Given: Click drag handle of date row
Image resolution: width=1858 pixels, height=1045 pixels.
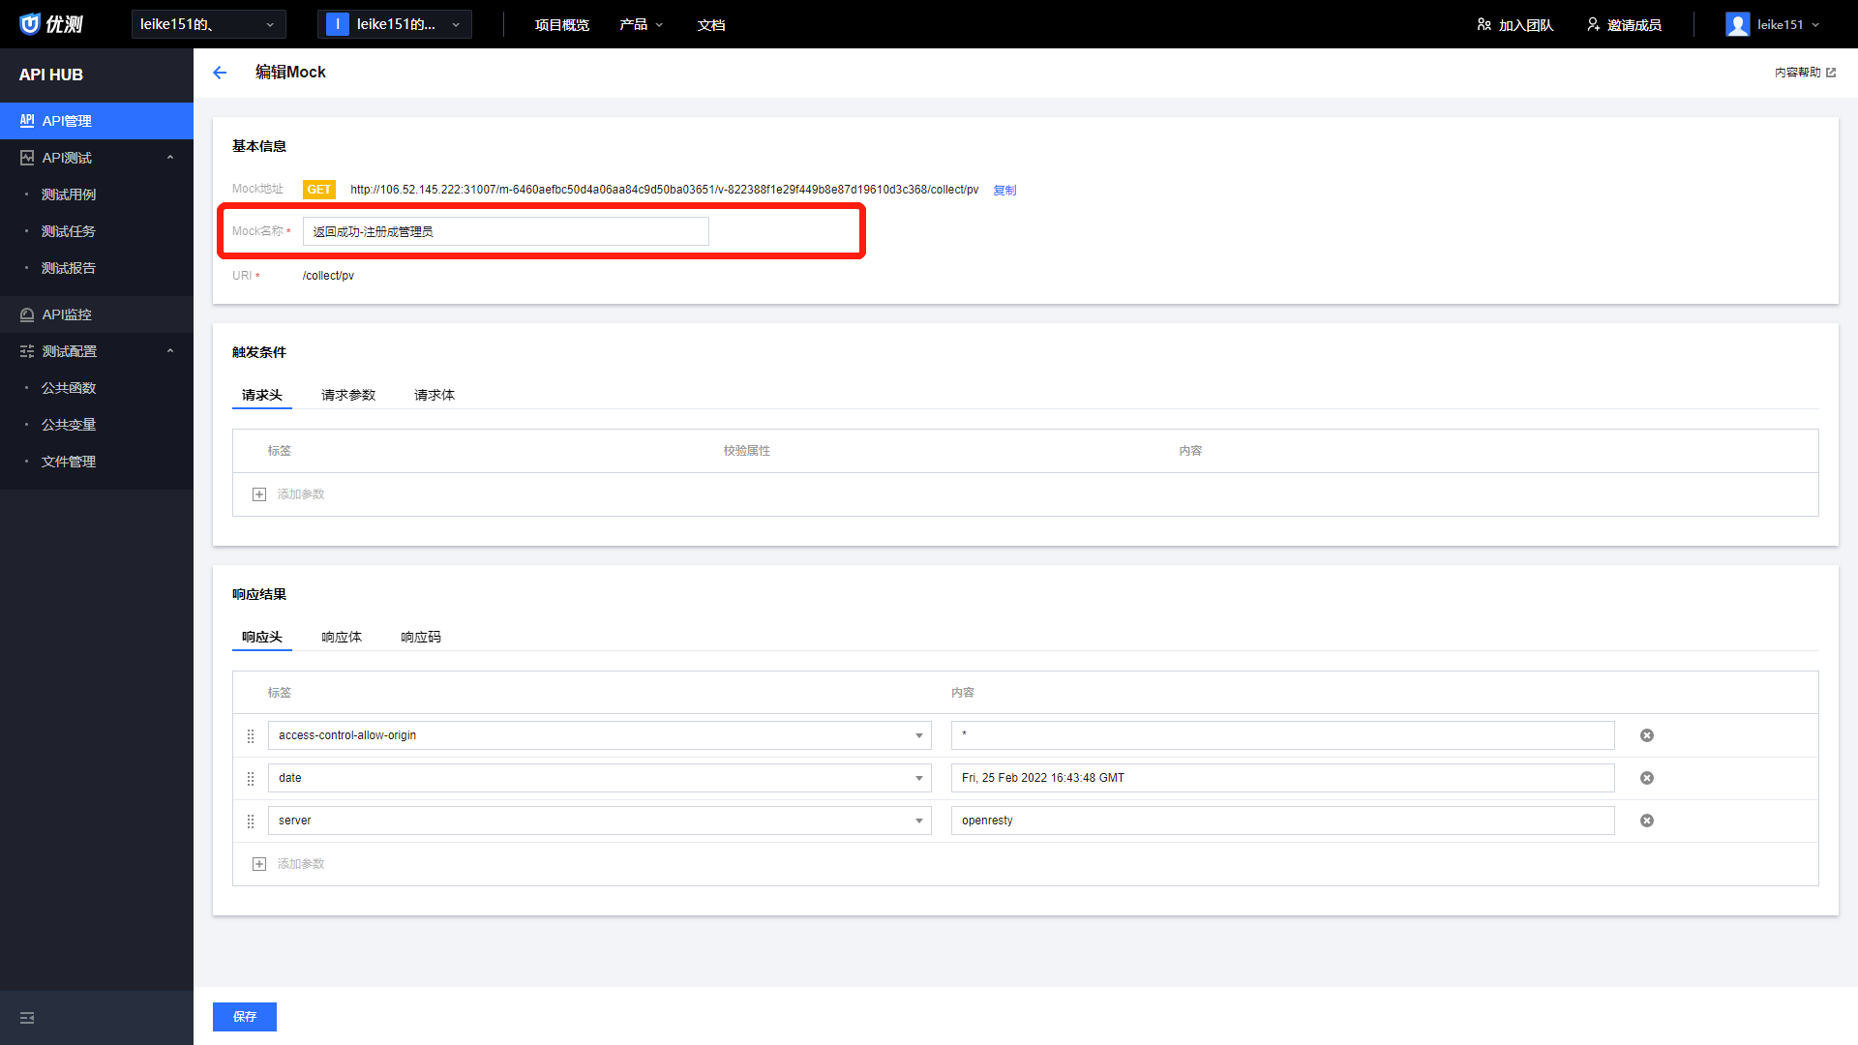Looking at the screenshot, I should pos(251,779).
